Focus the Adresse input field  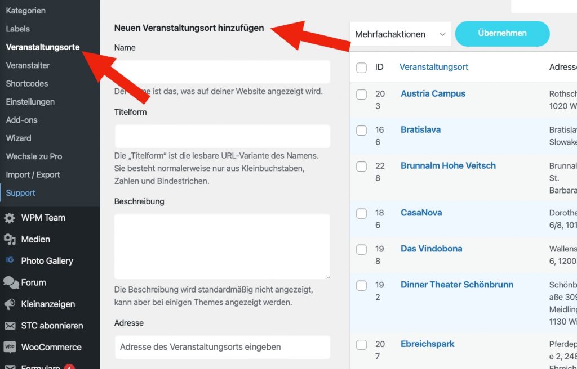point(222,347)
